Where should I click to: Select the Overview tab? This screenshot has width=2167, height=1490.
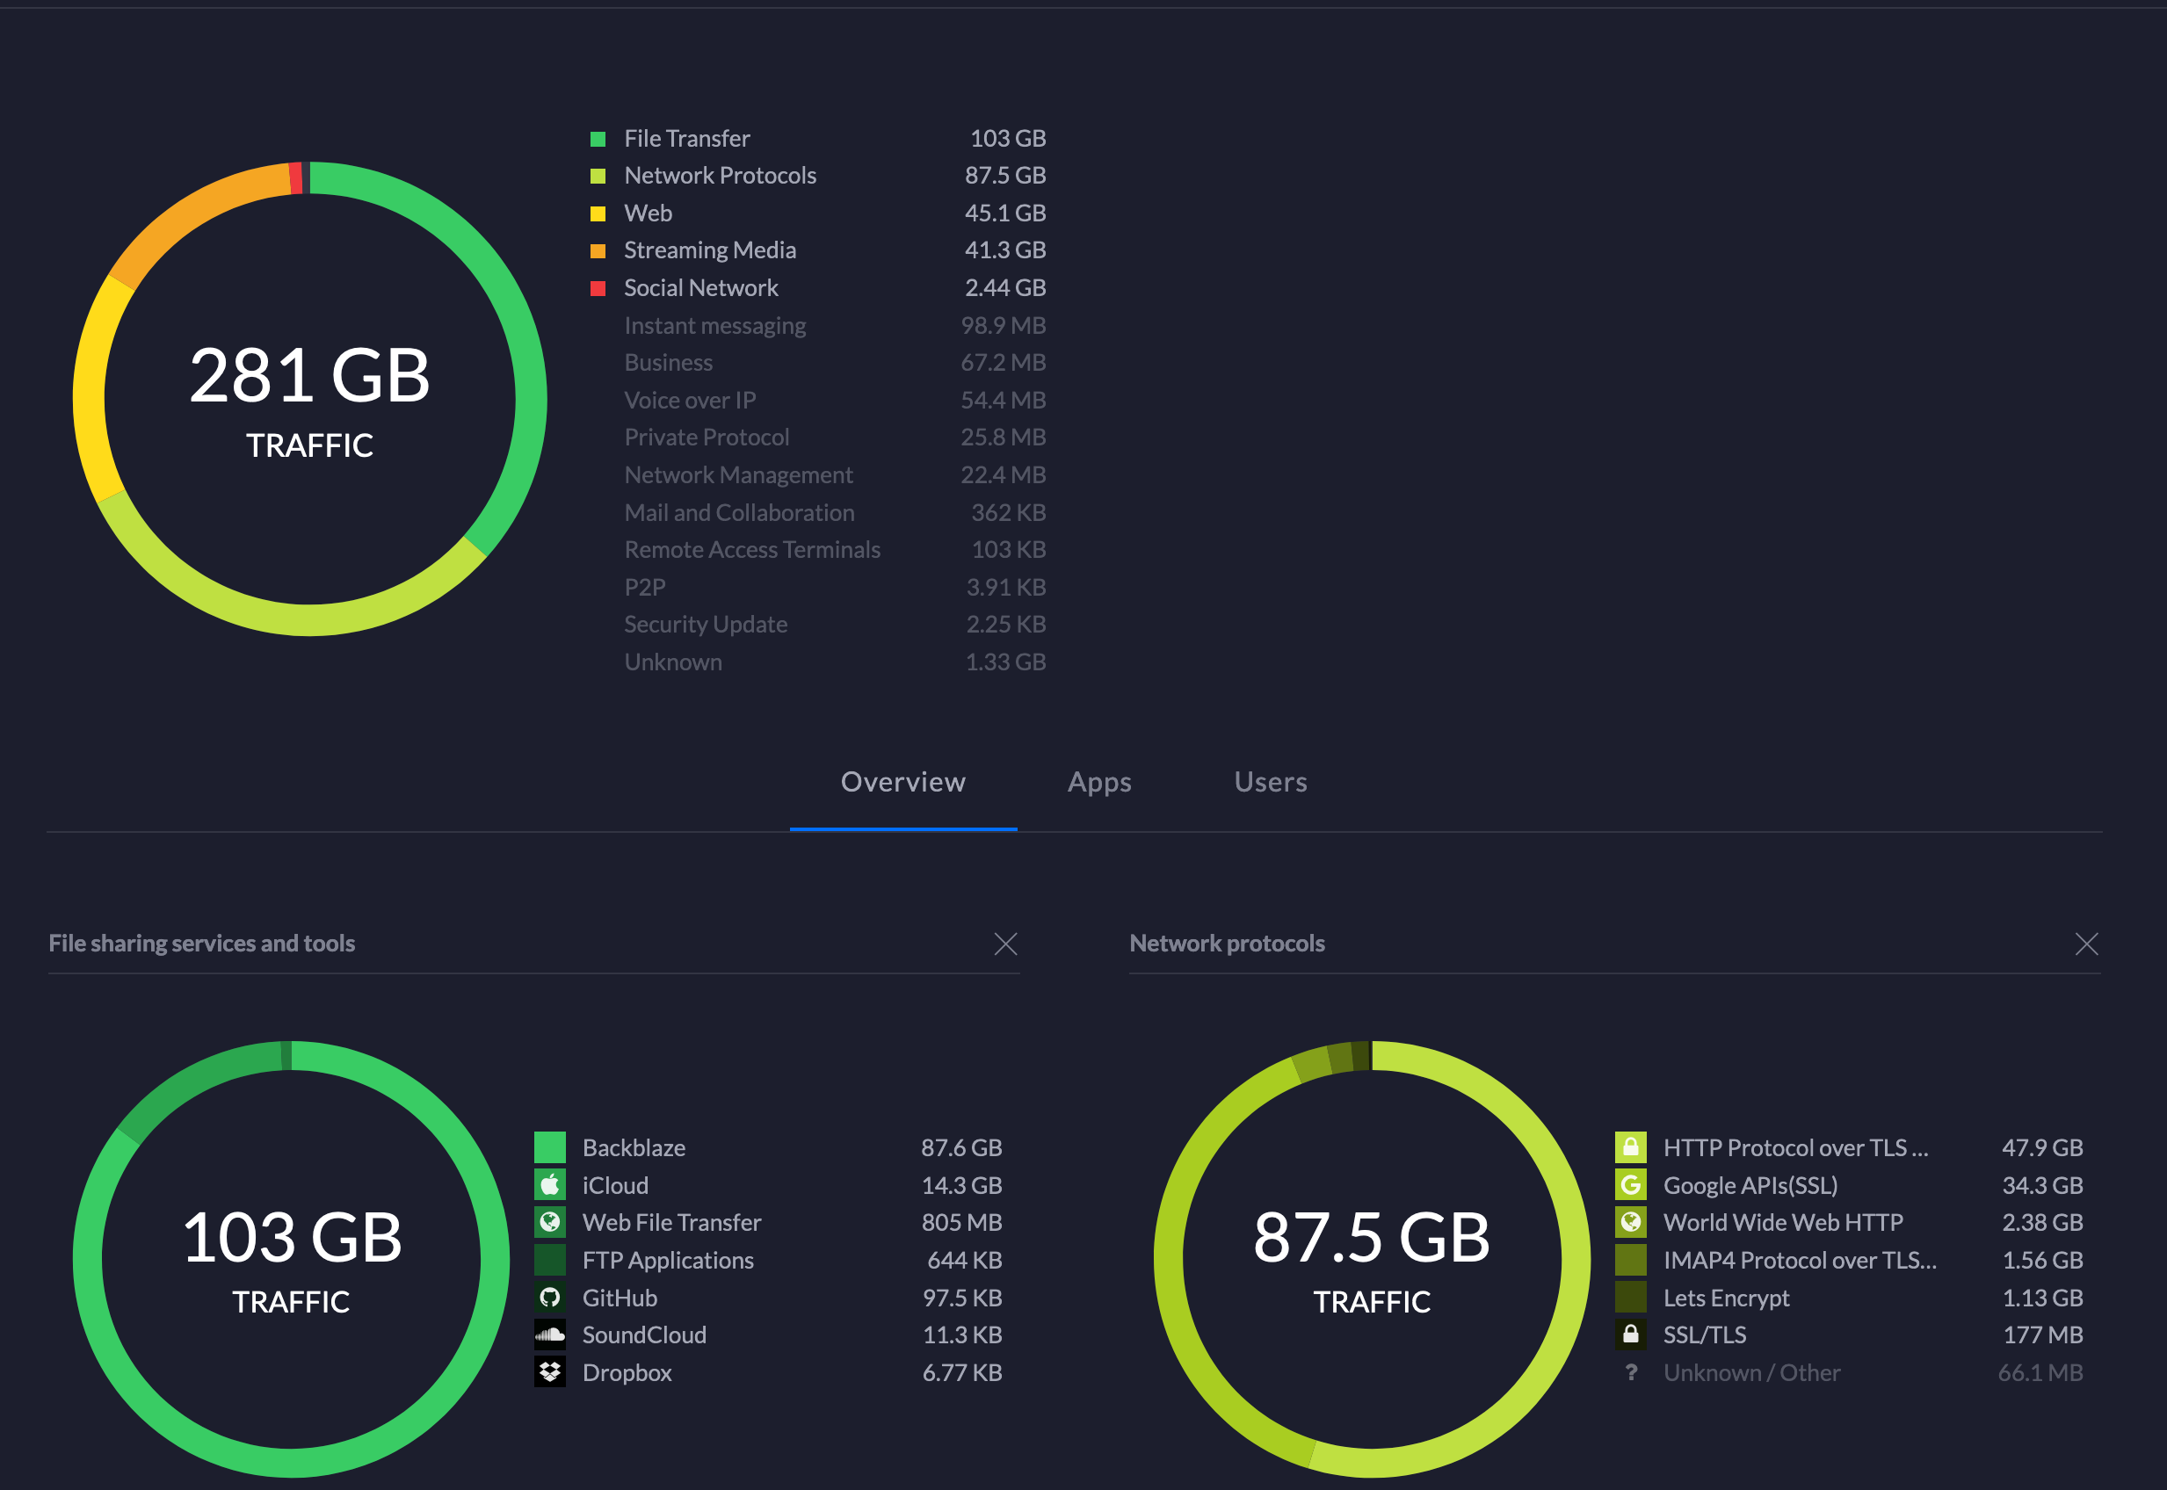coord(902,783)
